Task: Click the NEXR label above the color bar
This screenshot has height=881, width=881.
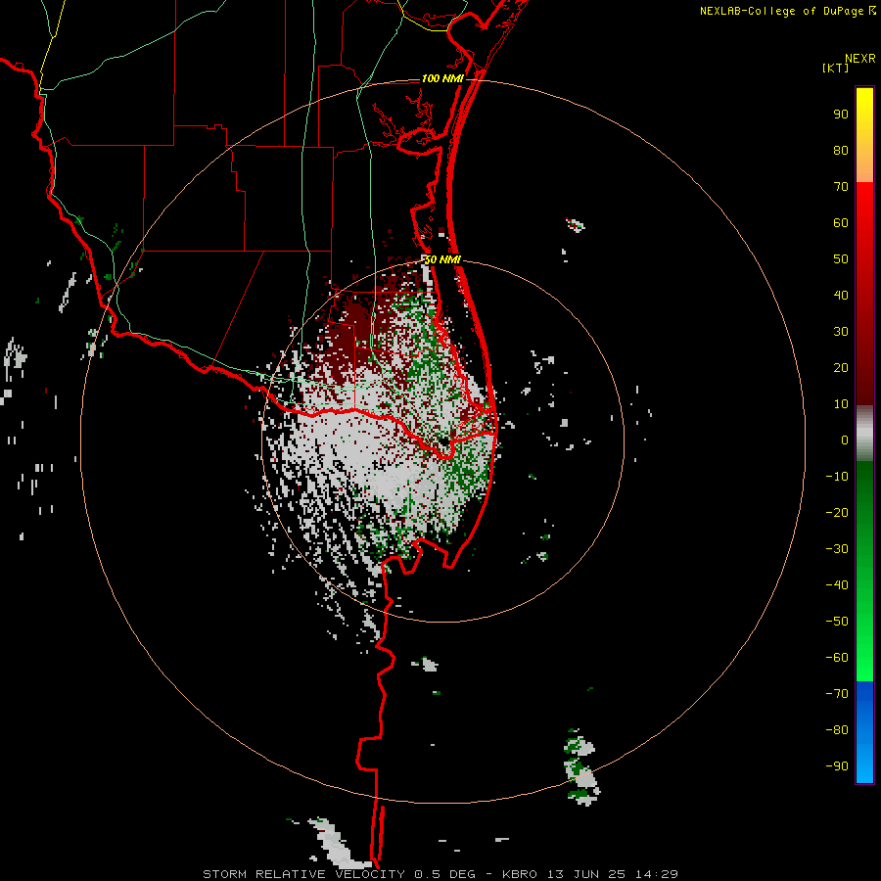Action: [860, 59]
